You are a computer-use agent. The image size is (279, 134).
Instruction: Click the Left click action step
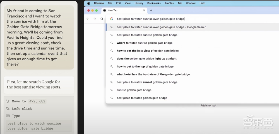(22, 109)
